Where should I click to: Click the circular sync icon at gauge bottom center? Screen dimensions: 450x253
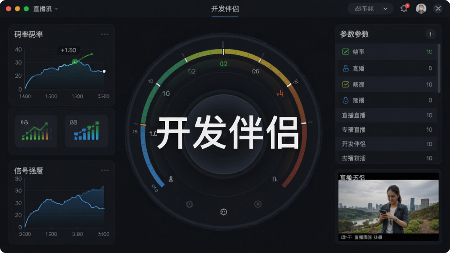coord(224,212)
